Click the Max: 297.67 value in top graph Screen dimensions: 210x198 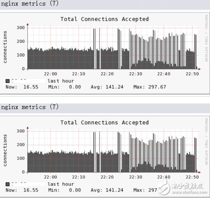pyautogui.click(x=150, y=87)
